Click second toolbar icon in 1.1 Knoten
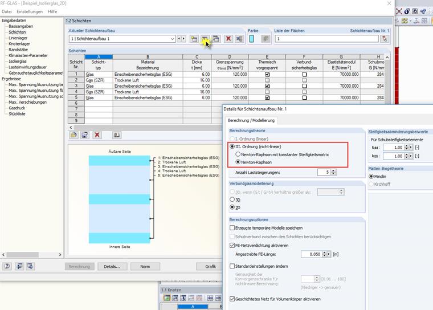This screenshot has width=433, height=310. pos(175,298)
